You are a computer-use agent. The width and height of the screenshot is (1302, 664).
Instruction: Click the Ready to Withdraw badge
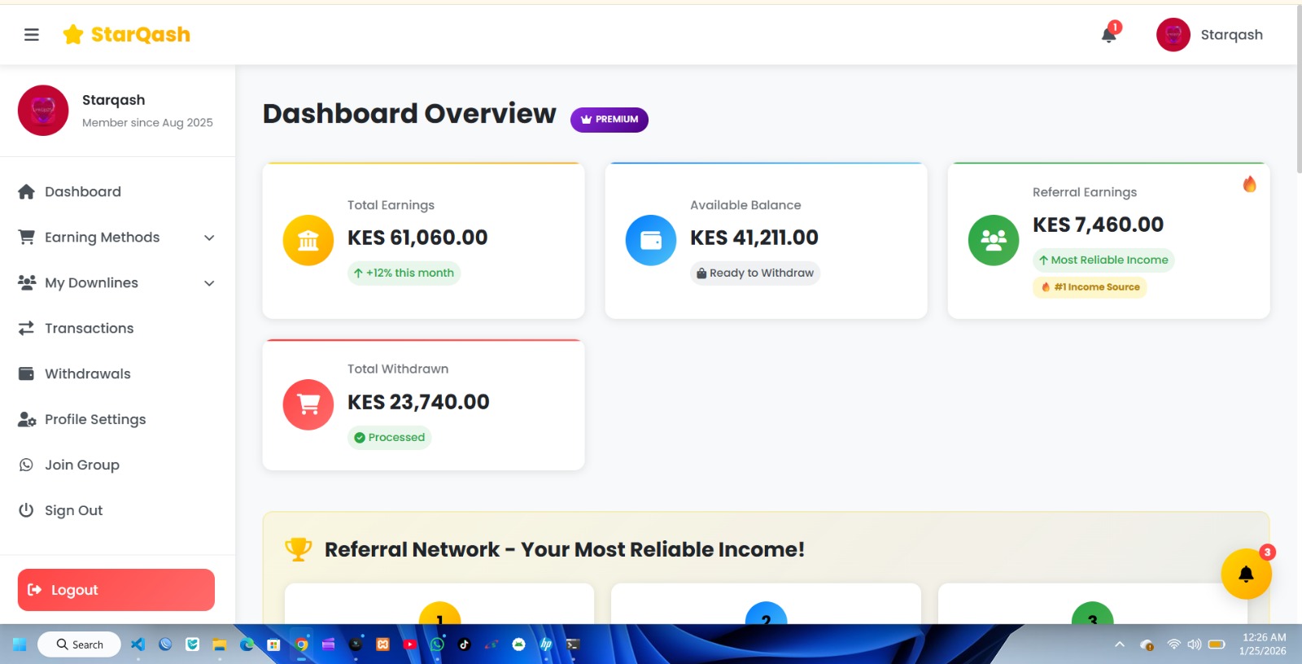(755, 273)
